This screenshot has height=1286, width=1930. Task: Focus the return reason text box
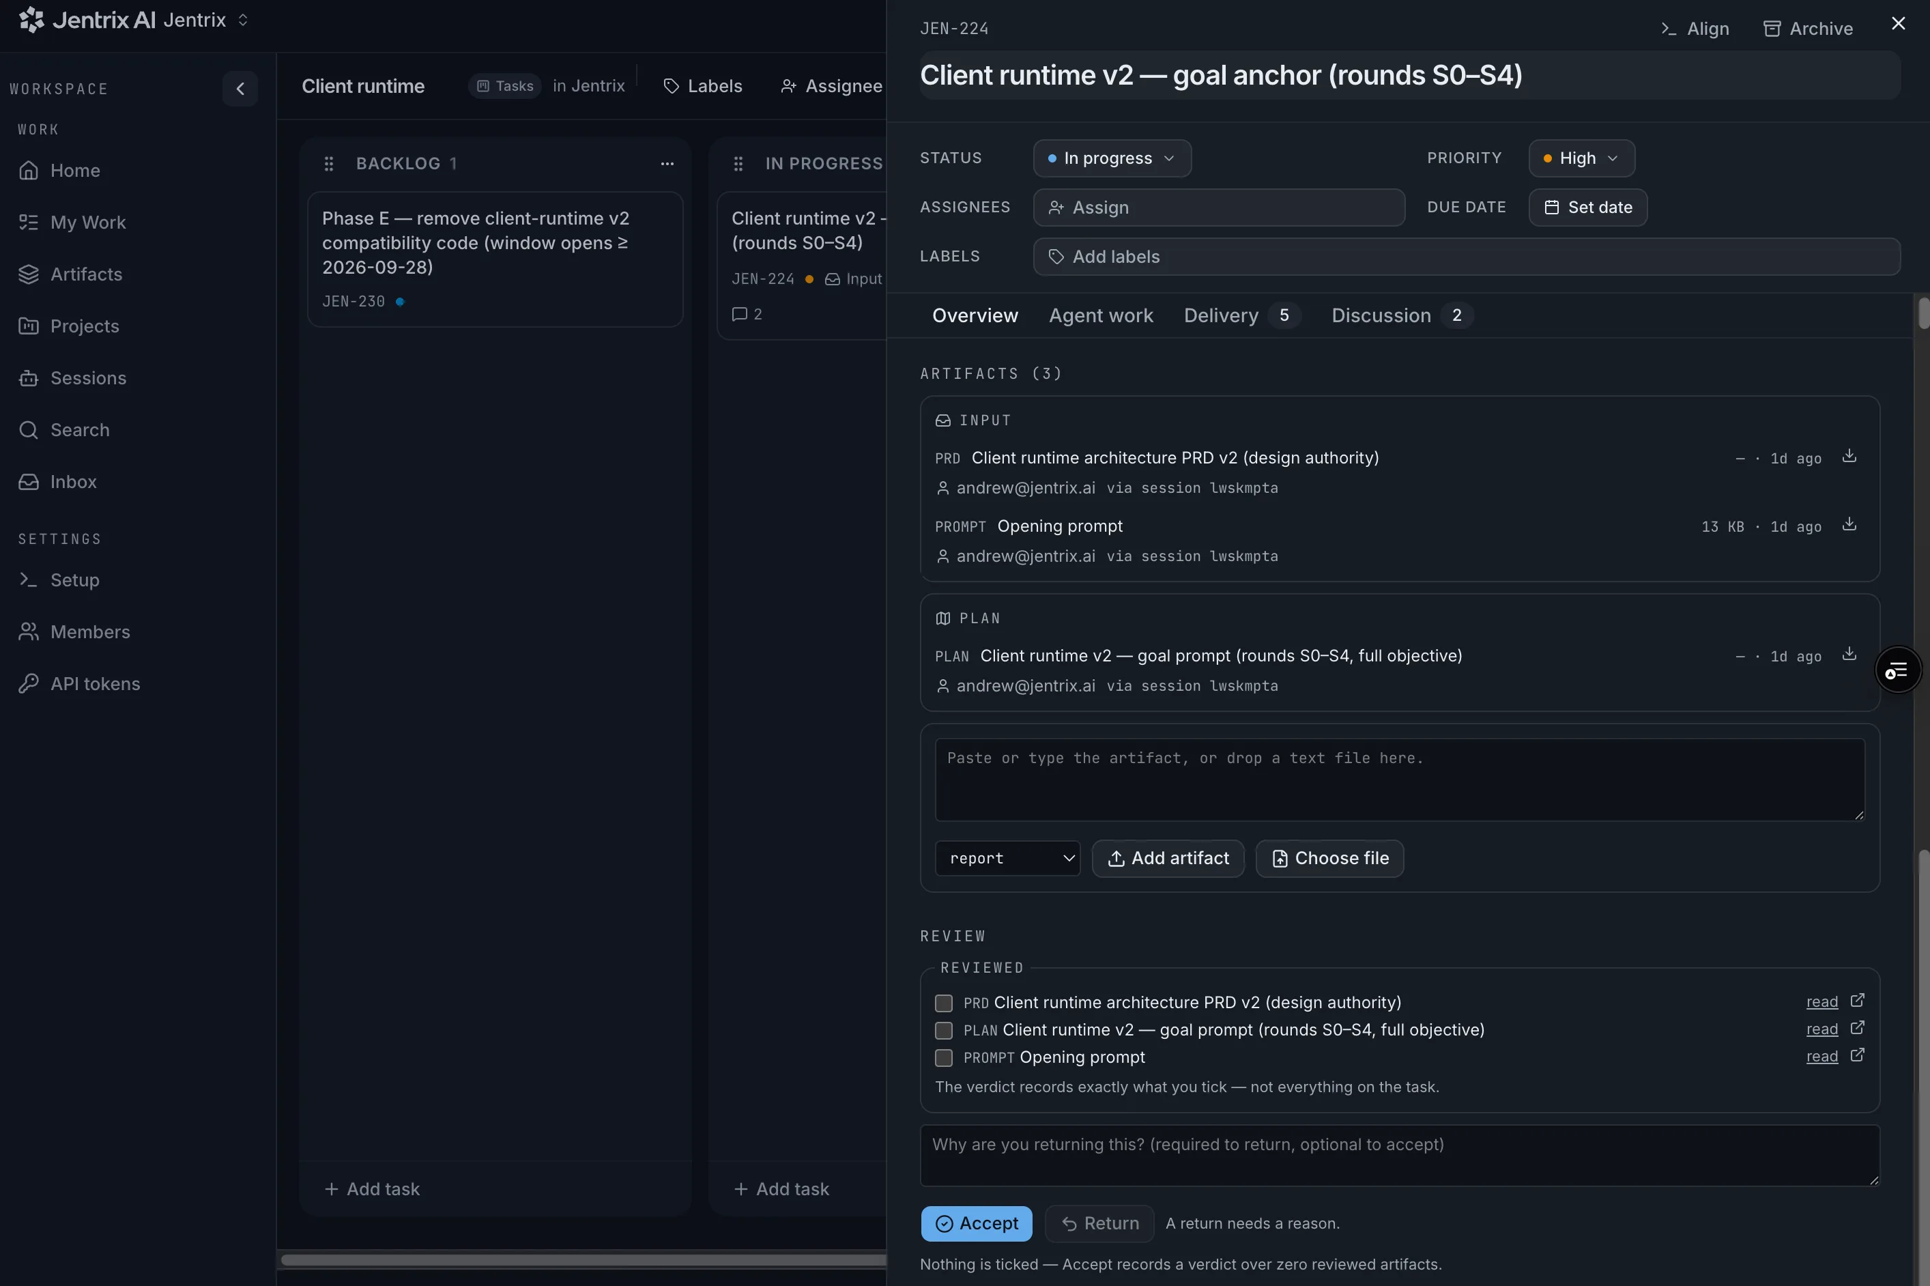[x=1400, y=1156]
